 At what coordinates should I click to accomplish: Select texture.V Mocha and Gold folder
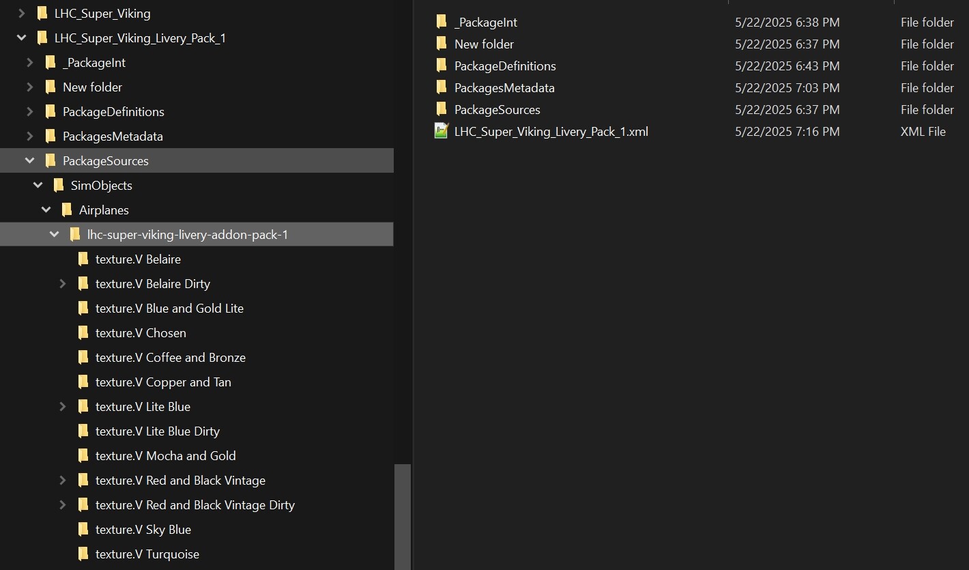point(166,456)
